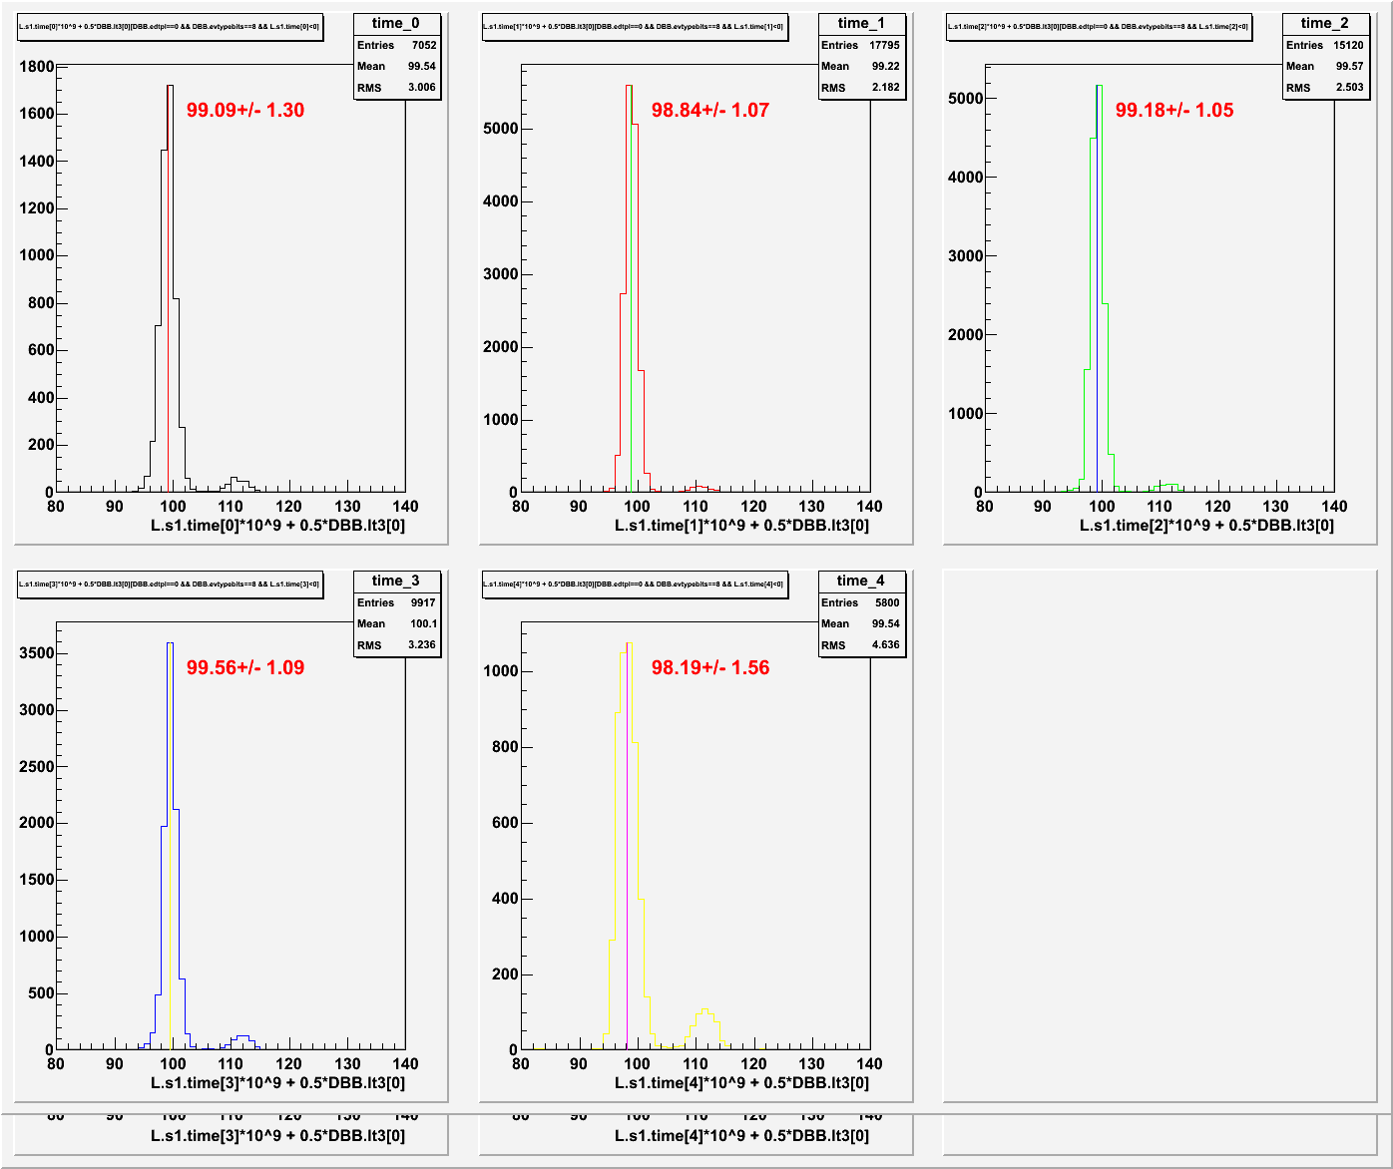The image size is (1393, 1169).
Task: Select the red label 99.56+/- 1.09
Action: tap(245, 667)
